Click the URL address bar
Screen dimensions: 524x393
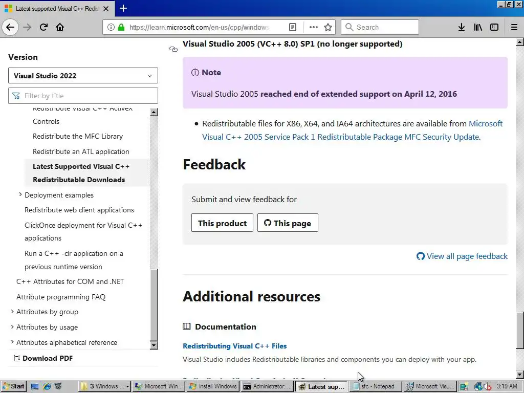pos(199,27)
